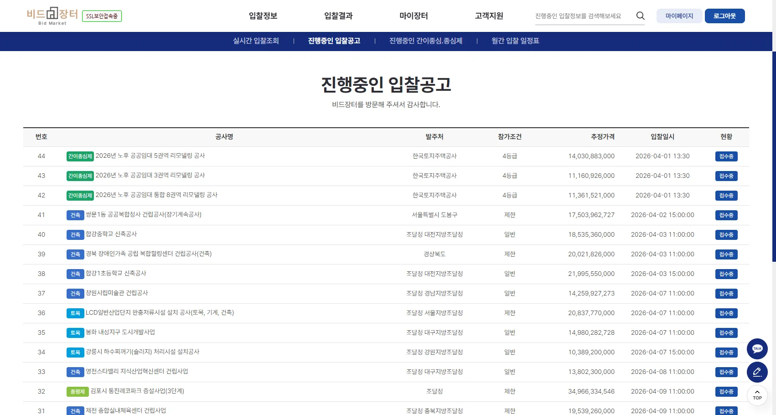The image size is (776, 415).
Task: Open 2026년 노후 공공임대 3권역 리모델링 공사
Action: (x=150, y=176)
